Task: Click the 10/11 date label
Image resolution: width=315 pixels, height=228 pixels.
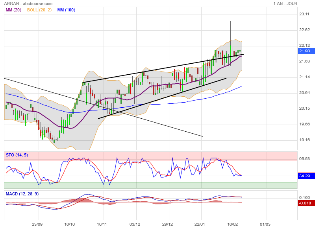Action: 102,224
